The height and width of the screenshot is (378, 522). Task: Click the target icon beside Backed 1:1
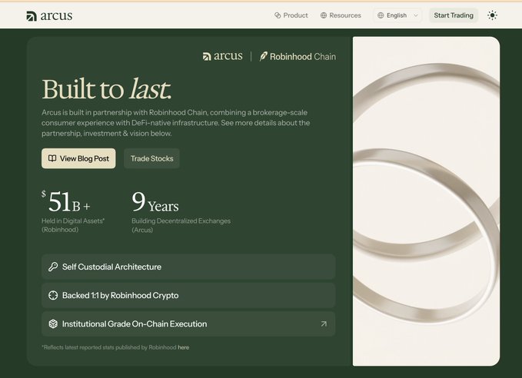click(53, 295)
